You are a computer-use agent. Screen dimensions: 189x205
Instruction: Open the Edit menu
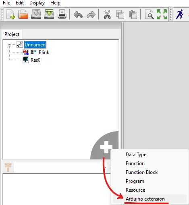click(x=20, y=3)
